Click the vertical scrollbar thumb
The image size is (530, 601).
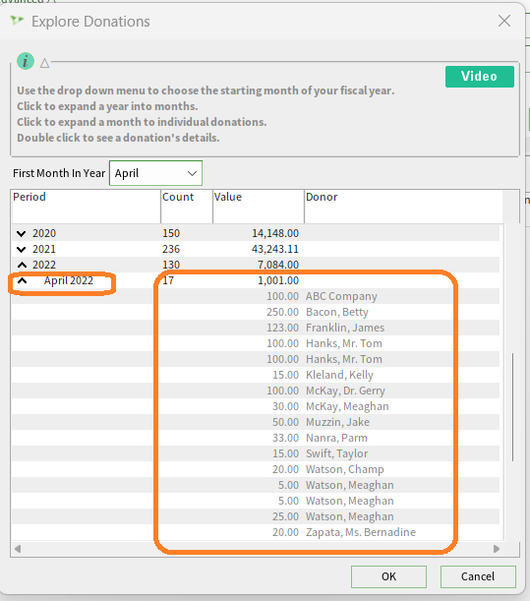click(x=512, y=407)
